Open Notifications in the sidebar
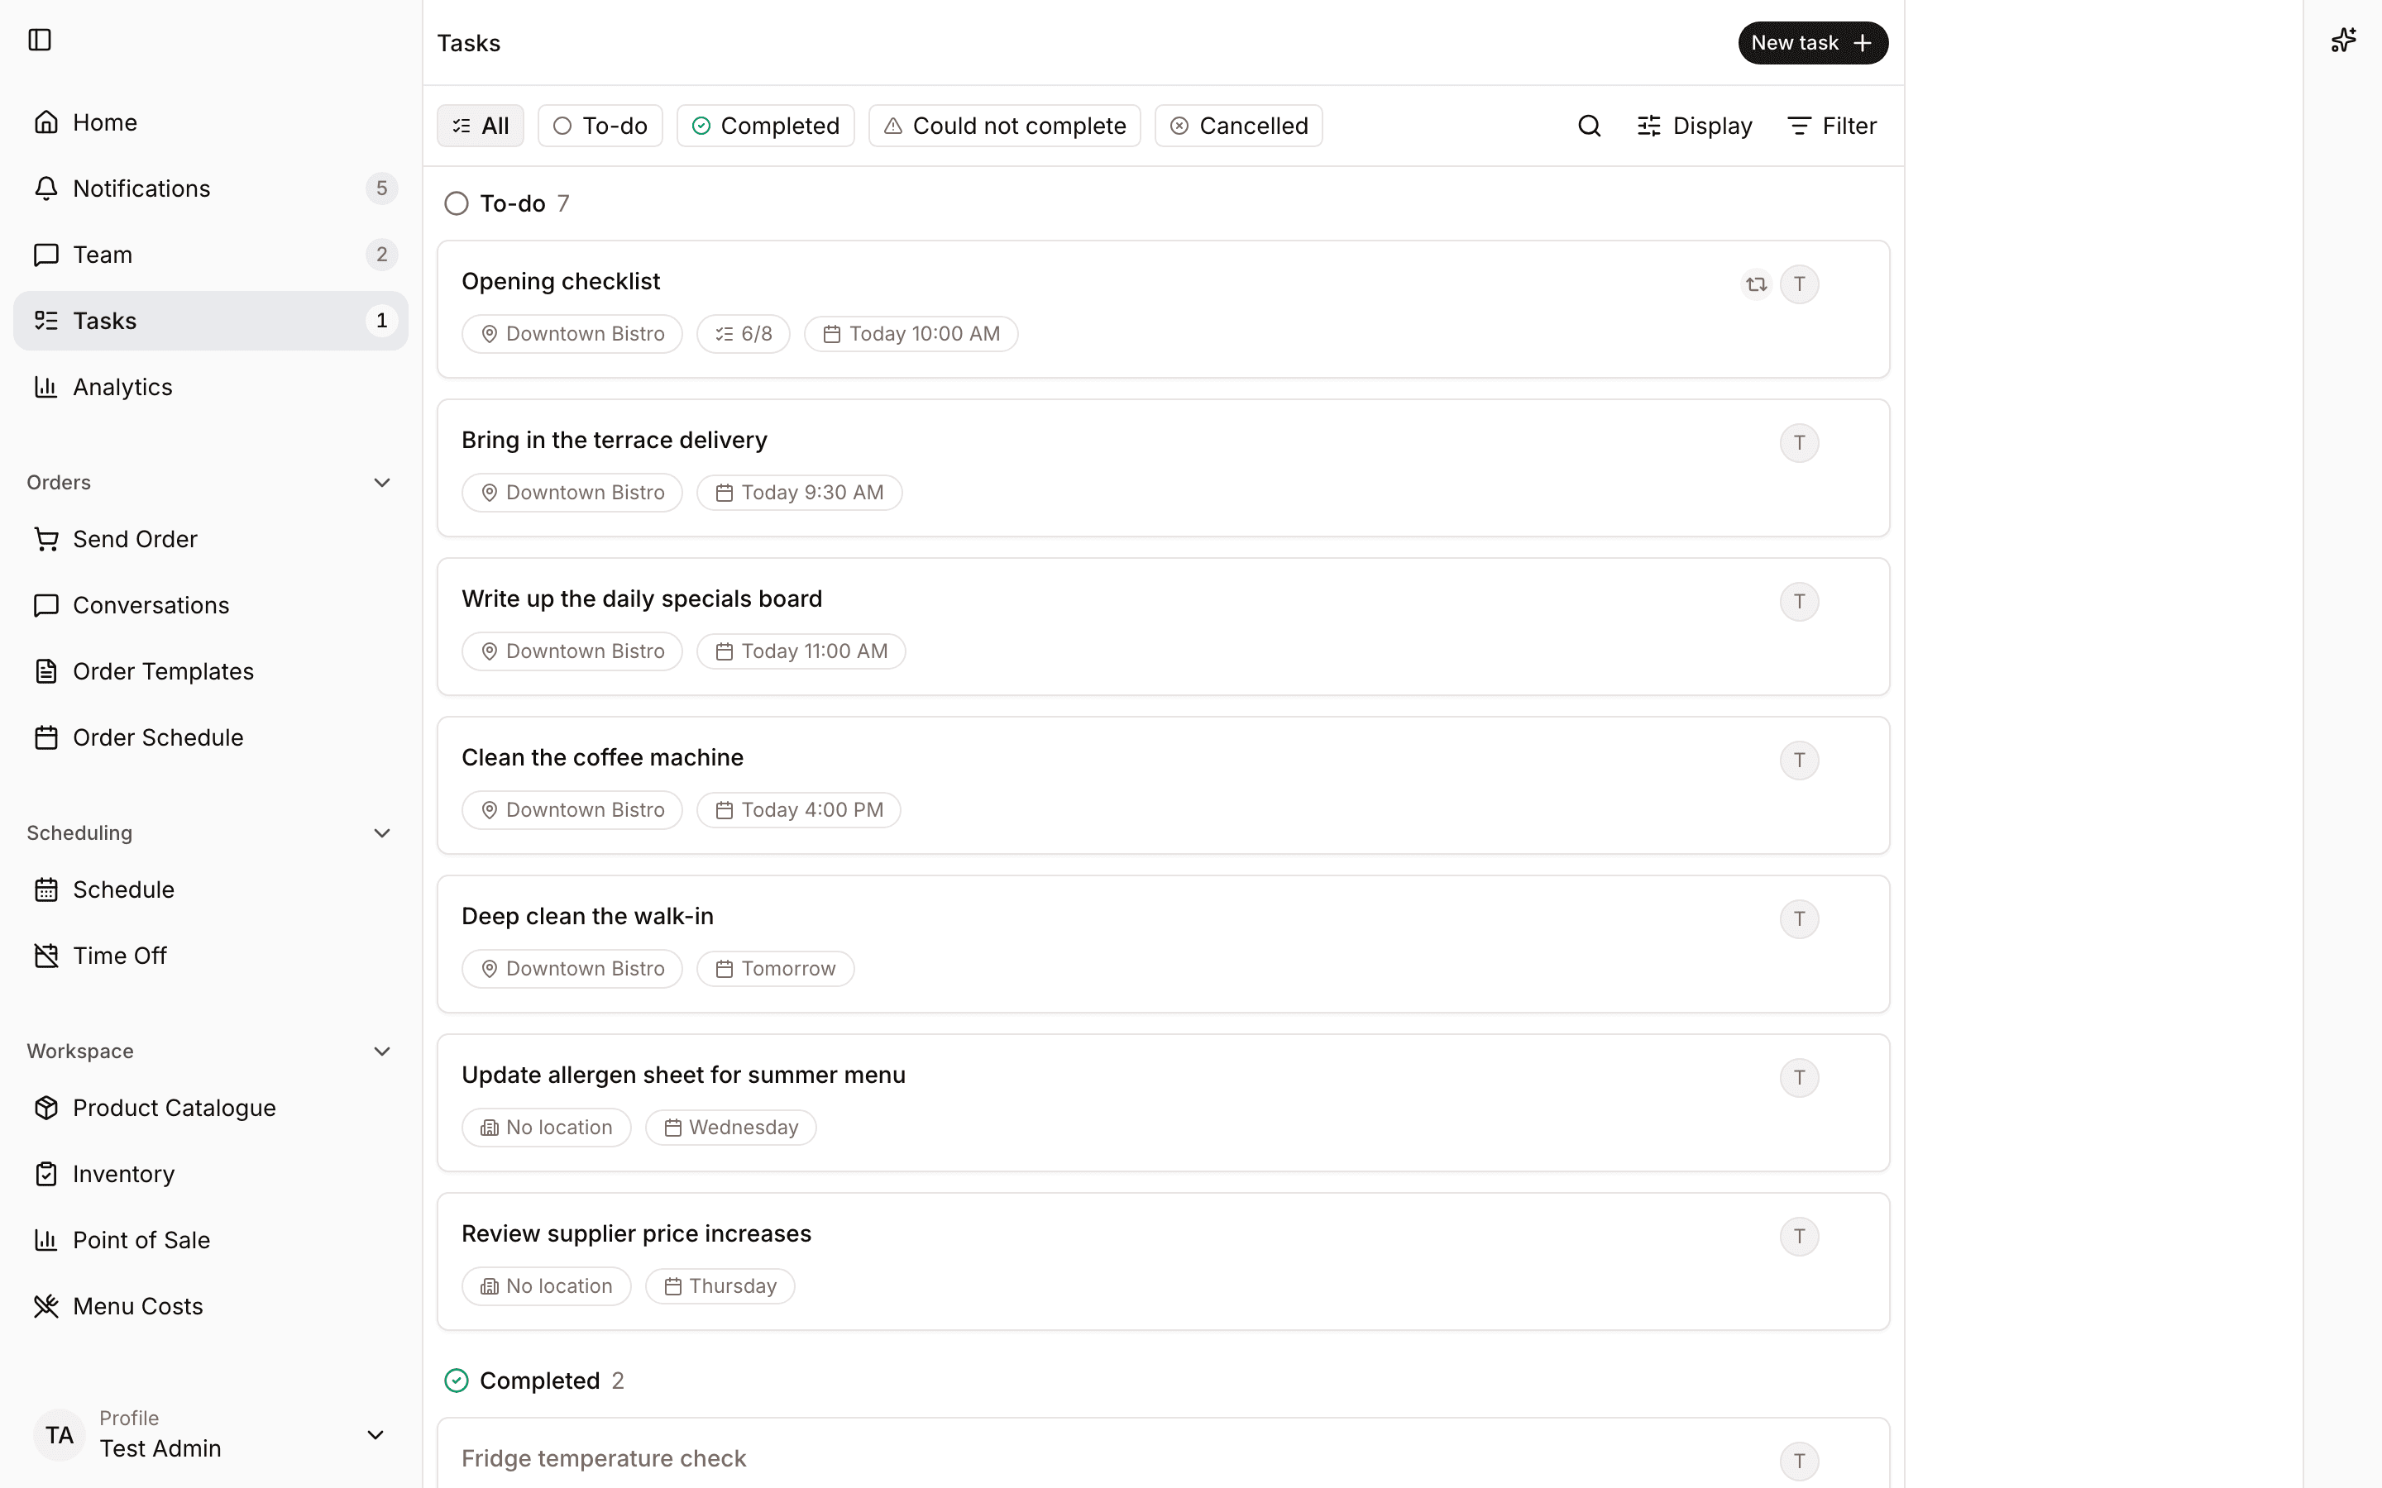Viewport: 2382px width, 1488px height. coord(211,188)
